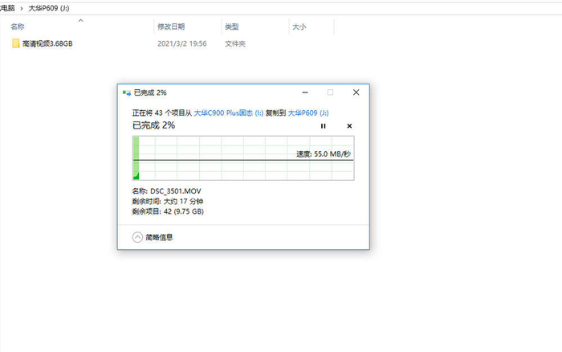Click the breadcrumb chevron before 大华P609

(x=22, y=8)
